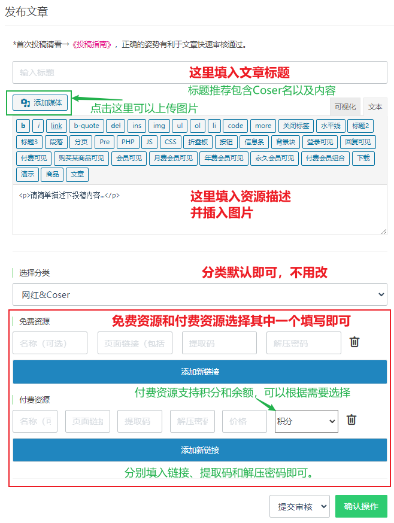Click the 价格 price field
The width and height of the screenshot is (394, 523).
click(245, 421)
